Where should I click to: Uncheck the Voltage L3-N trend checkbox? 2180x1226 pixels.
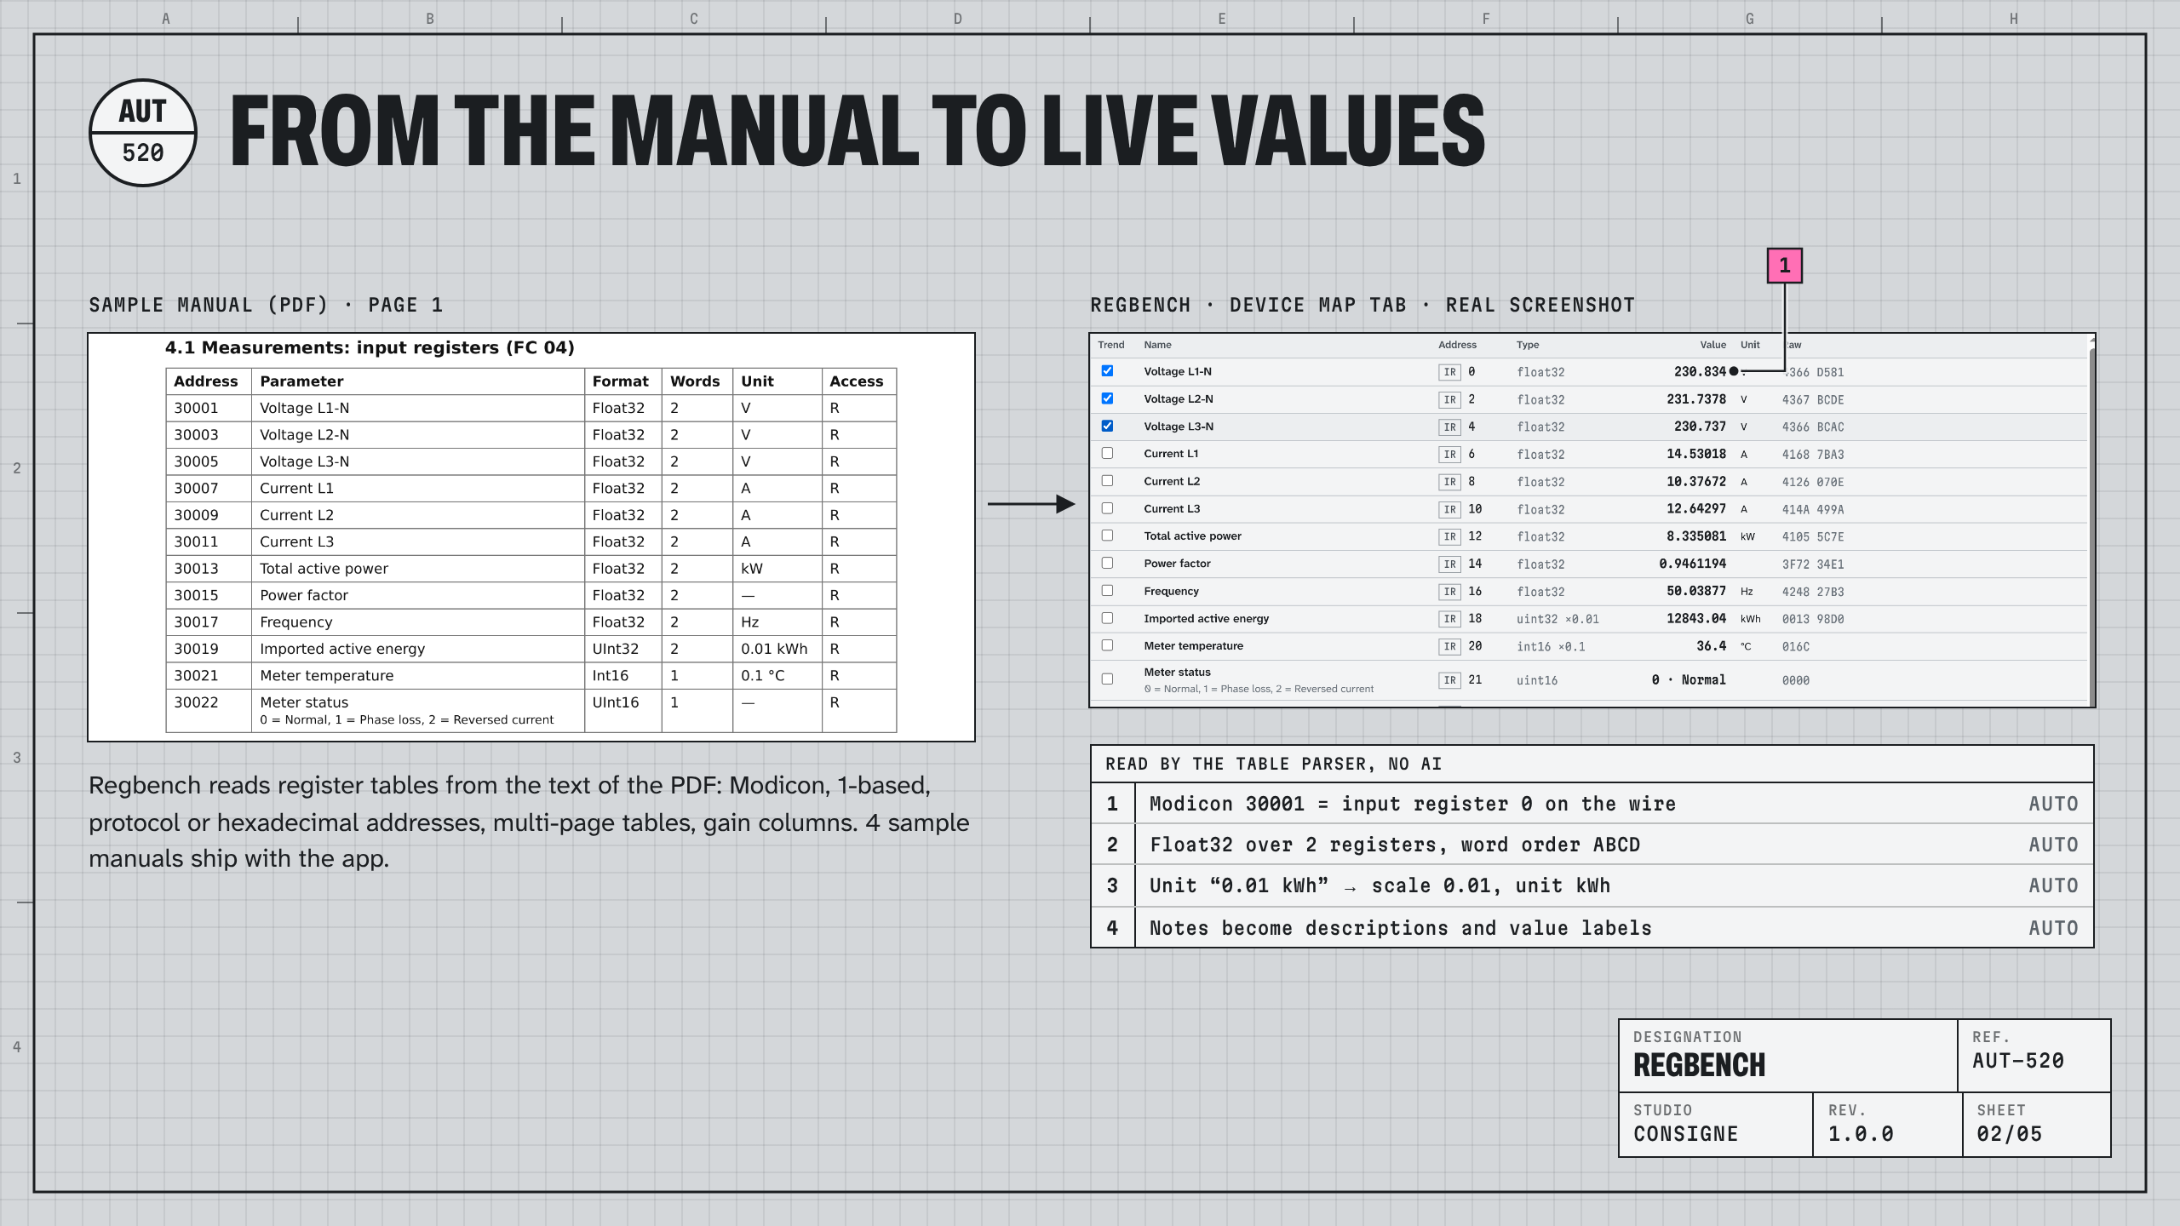click(x=1107, y=426)
